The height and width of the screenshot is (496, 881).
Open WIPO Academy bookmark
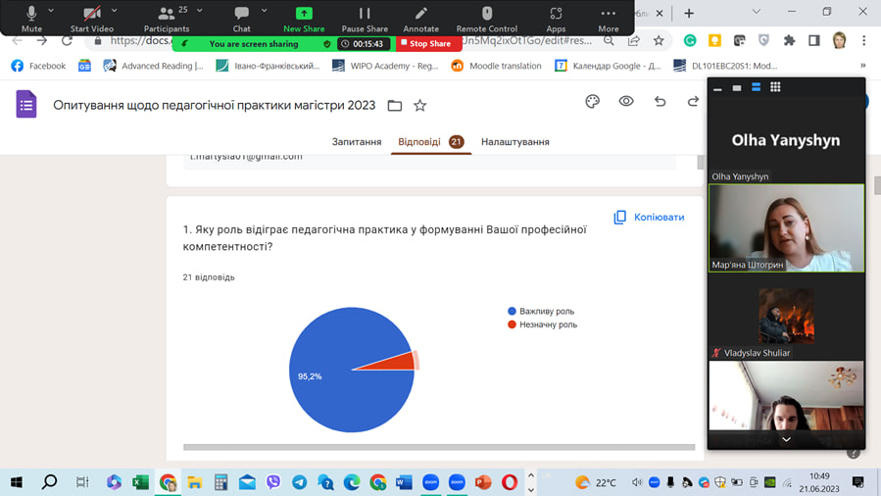385,66
